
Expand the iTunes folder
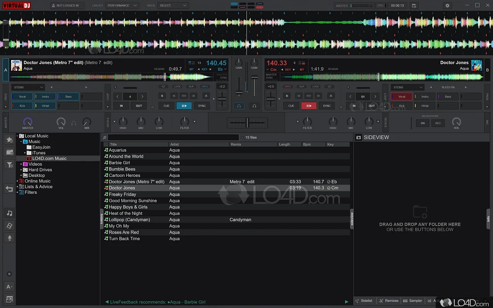point(25,153)
